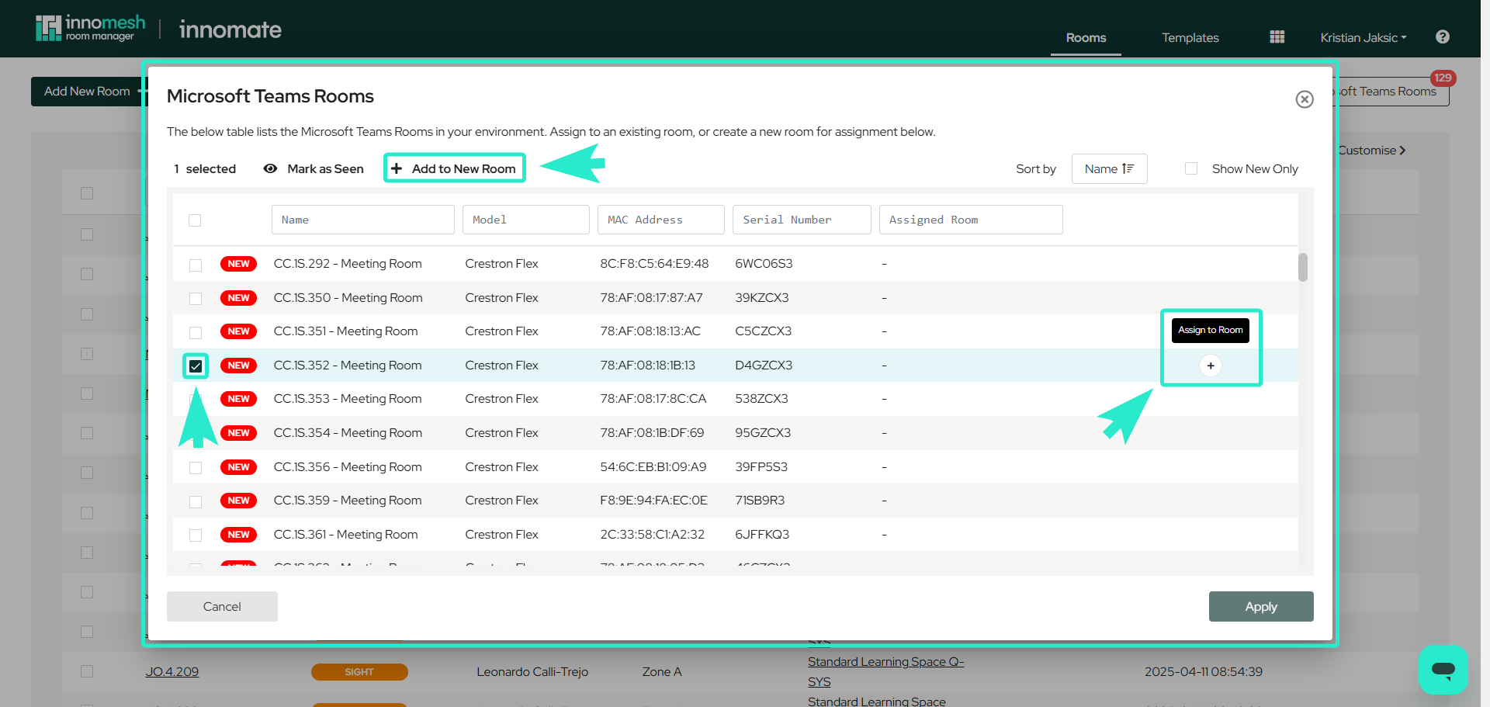Open the apps grid icon
The width and height of the screenshot is (1490, 707).
coord(1277,37)
